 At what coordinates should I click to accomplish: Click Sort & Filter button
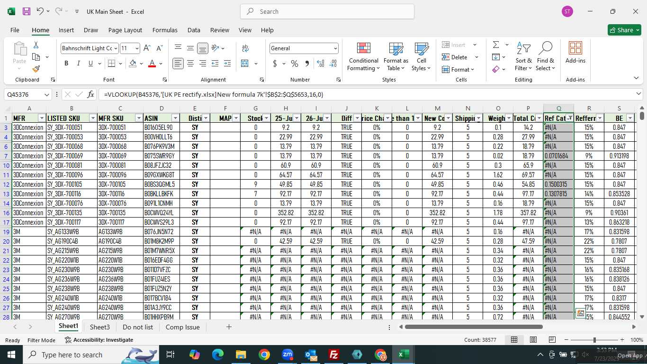pos(523,57)
